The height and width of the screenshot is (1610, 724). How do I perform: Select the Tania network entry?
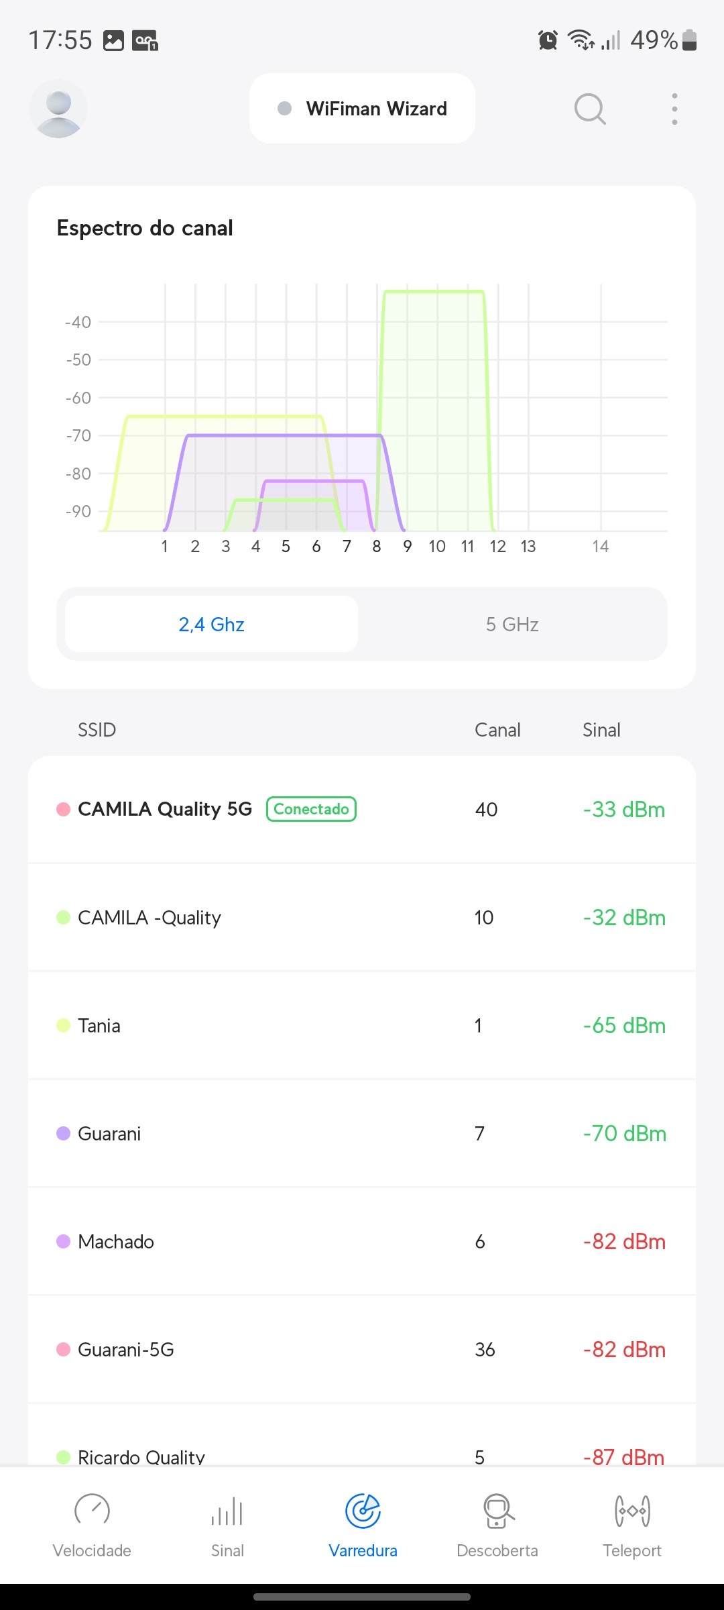coord(362,1026)
